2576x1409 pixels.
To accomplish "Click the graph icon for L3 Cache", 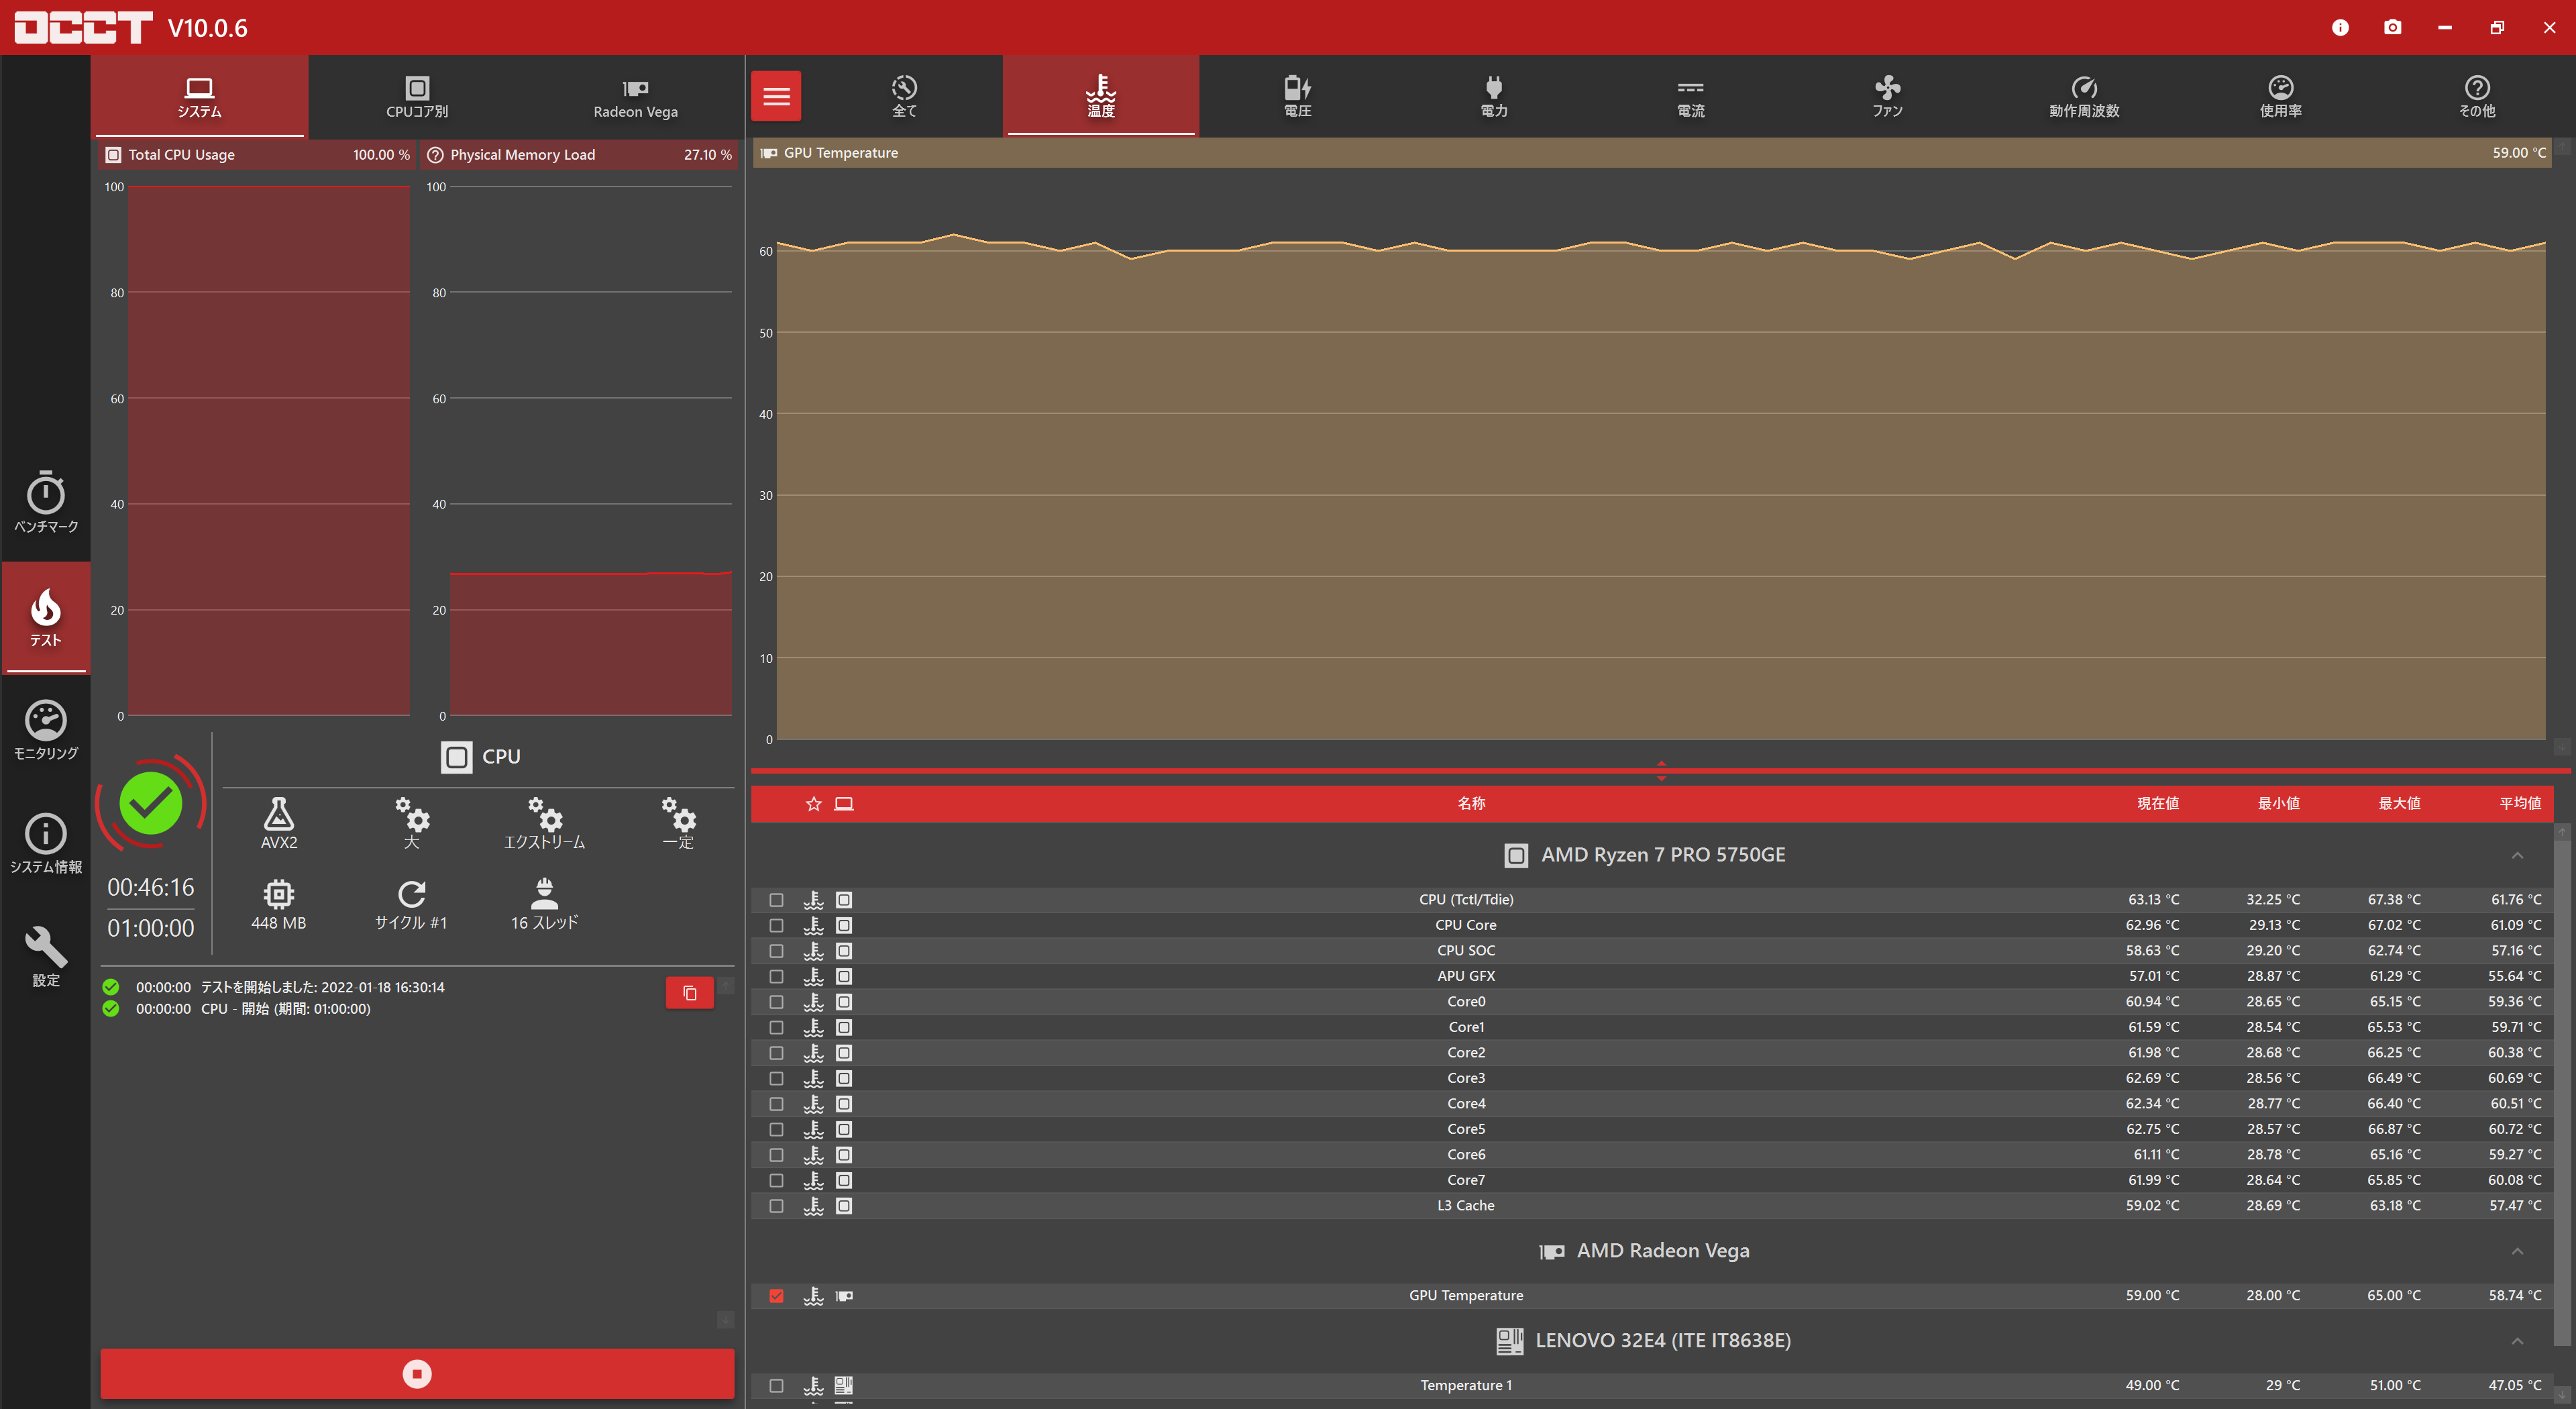I will [x=813, y=1205].
